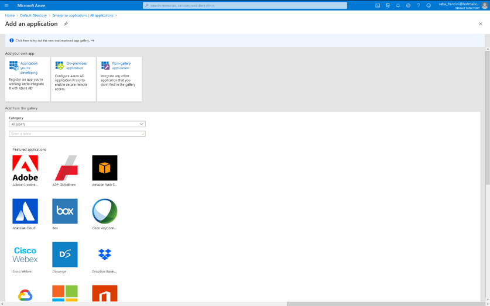Select the Dropbox Business app logo
The height and width of the screenshot is (306, 490).
(x=105, y=255)
